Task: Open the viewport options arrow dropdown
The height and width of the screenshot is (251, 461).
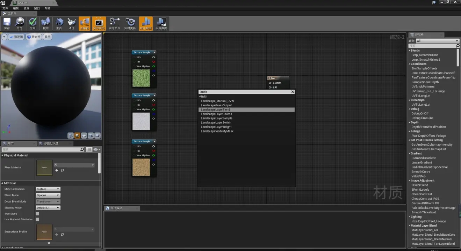Action: pyautogui.click(x=4, y=37)
